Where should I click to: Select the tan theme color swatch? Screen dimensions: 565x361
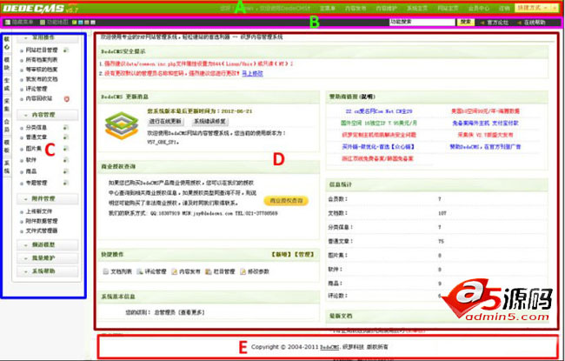[x=87, y=23]
